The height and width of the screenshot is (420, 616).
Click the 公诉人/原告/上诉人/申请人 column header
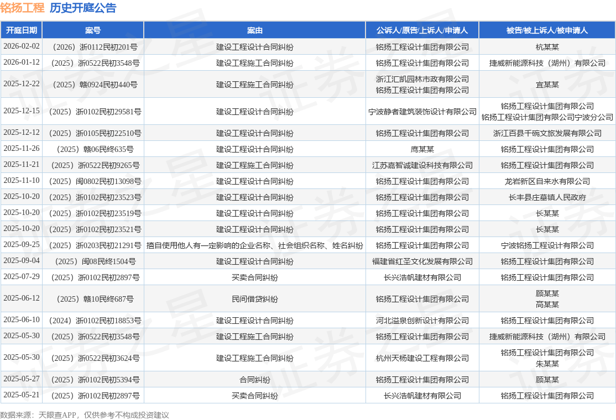click(422, 30)
